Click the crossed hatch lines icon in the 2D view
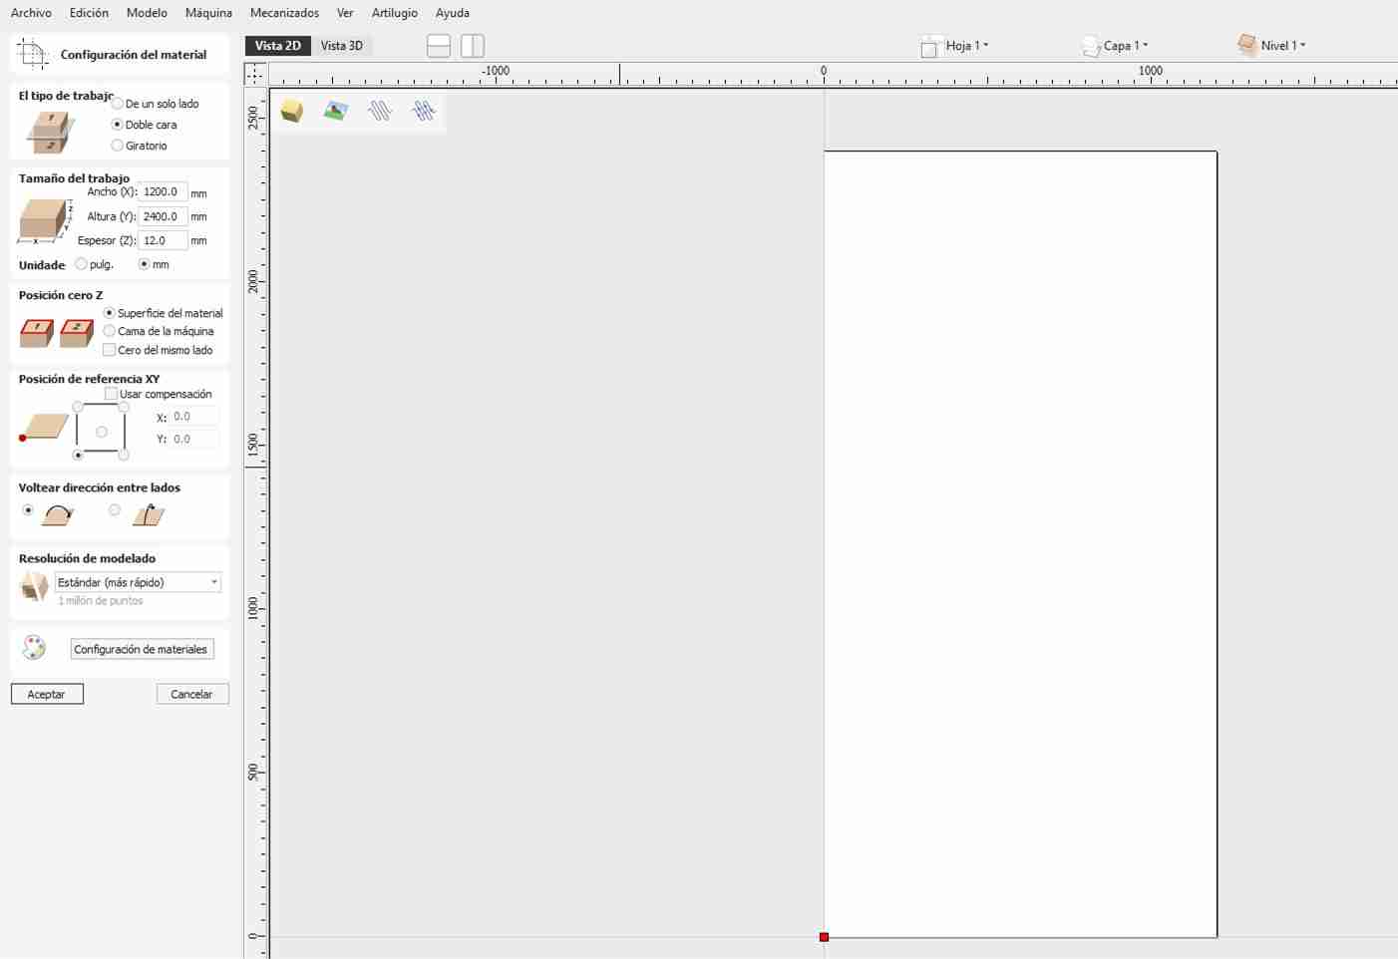The width and height of the screenshot is (1398, 959). (x=424, y=111)
